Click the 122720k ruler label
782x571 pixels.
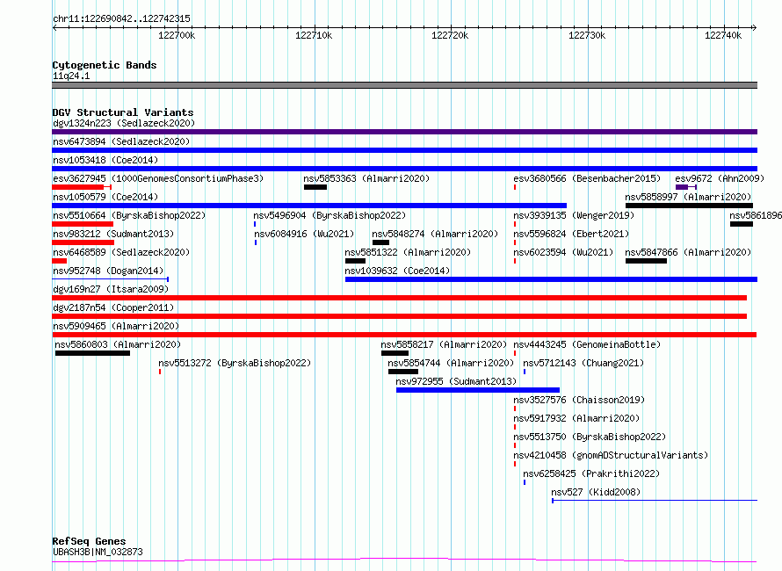[x=450, y=35]
